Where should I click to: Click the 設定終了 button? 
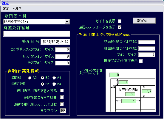tap(144, 21)
